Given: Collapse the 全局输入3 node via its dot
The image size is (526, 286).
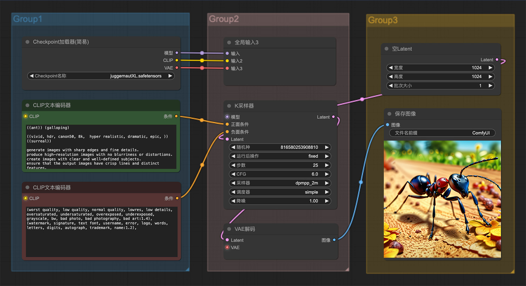Looking at the screenshot, I should [x=229, y=42].
